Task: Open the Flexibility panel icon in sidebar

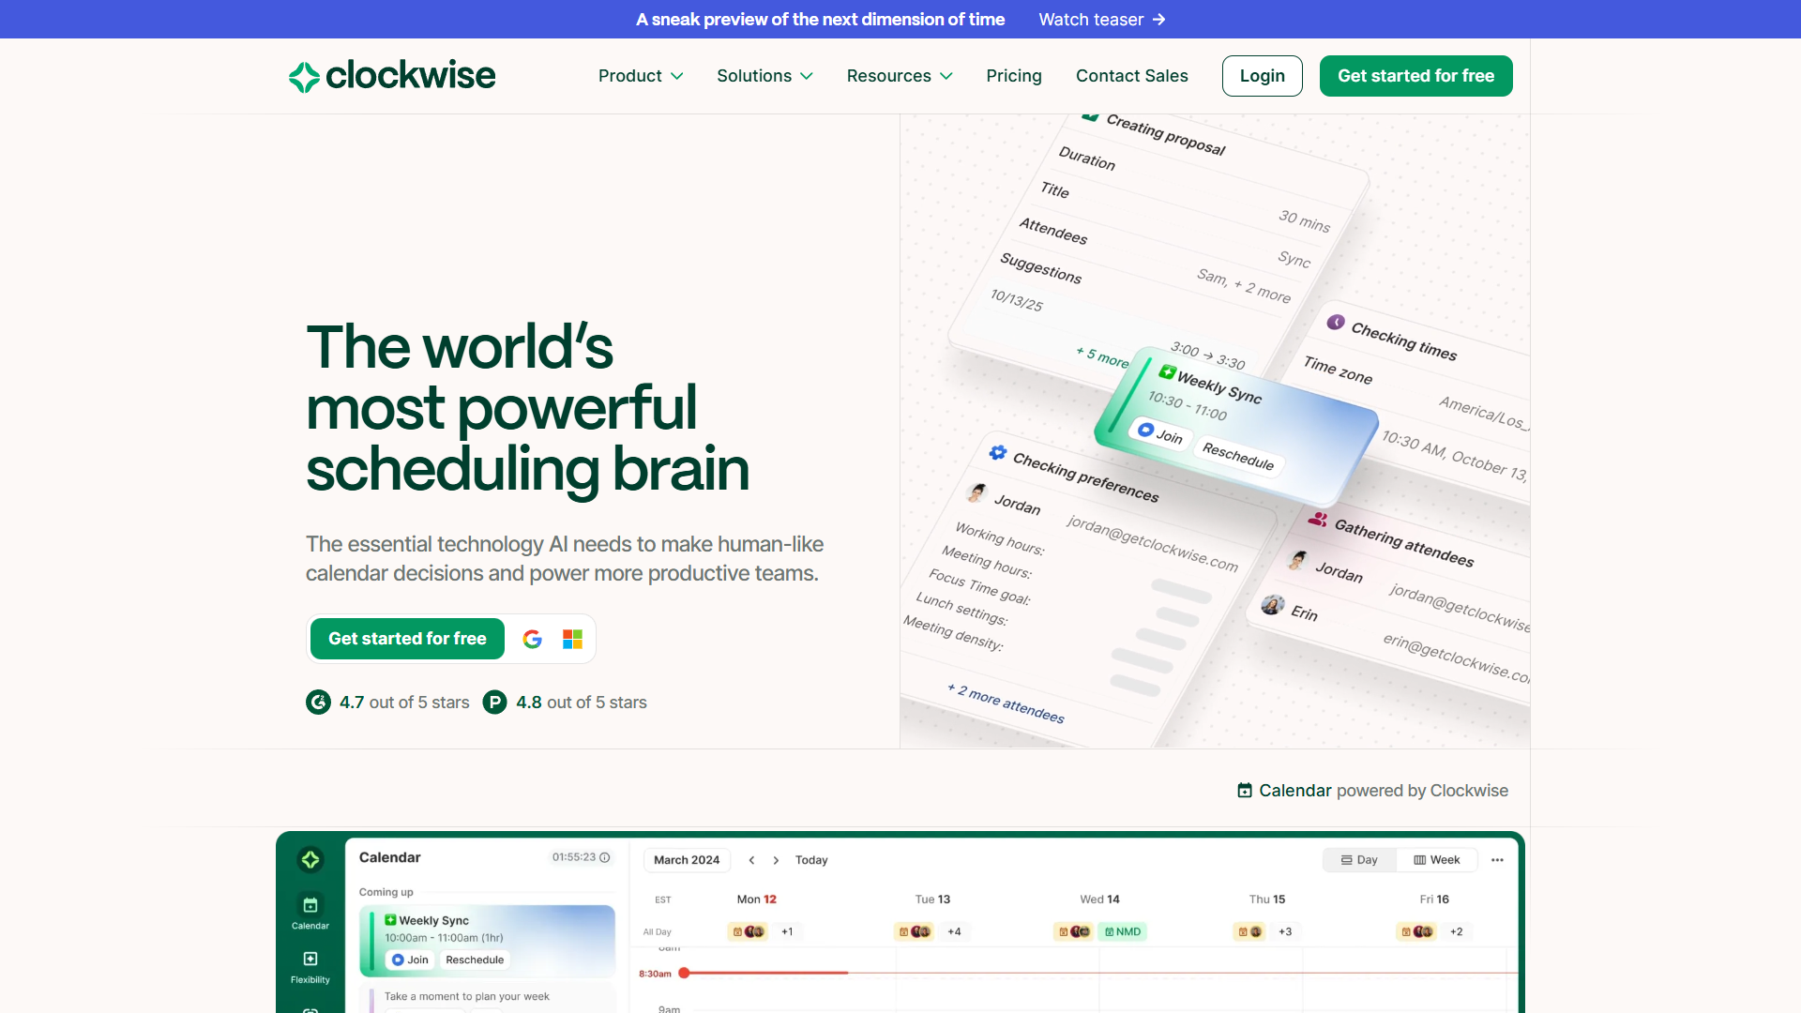Action: coord(310,959)
